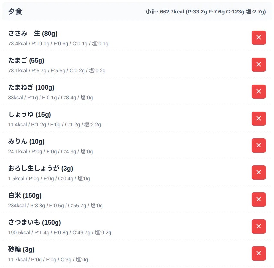
Task: Click the たまねぎ 33kcal nutrition line
Action: point(50,98)
